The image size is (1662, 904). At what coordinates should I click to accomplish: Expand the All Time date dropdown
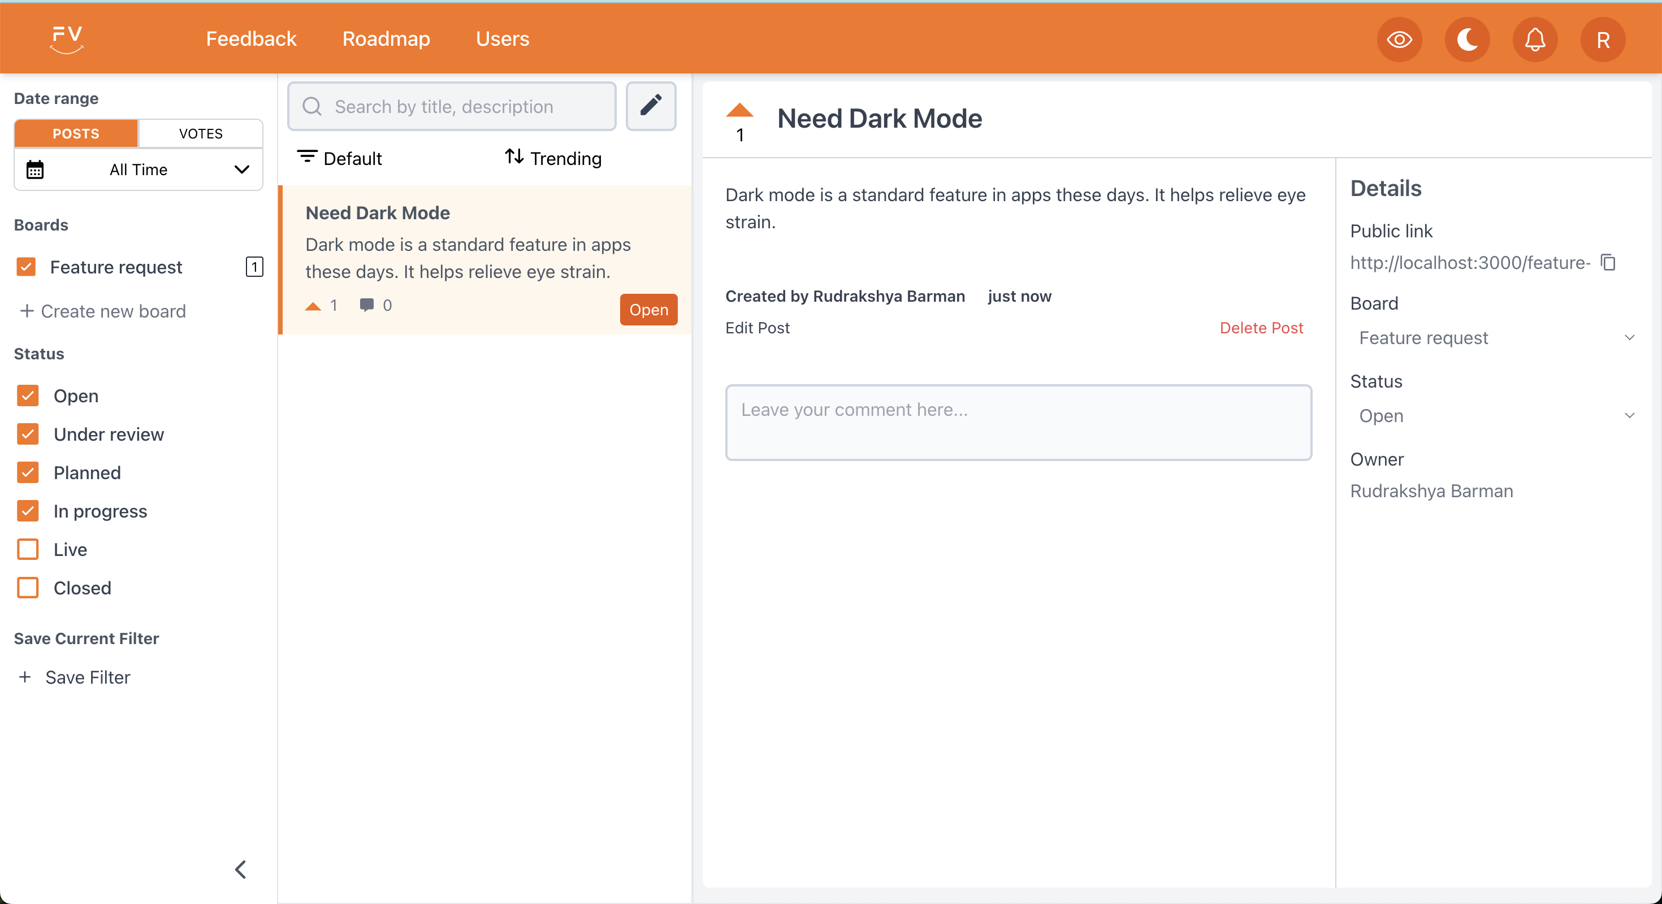pyautogui.click(x=138, y=169)
